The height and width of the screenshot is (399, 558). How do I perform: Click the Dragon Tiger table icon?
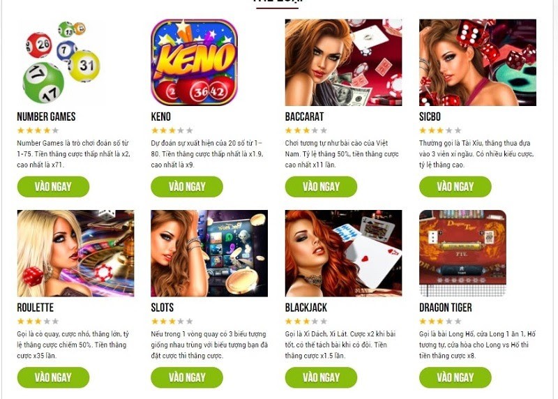(462, 253)
